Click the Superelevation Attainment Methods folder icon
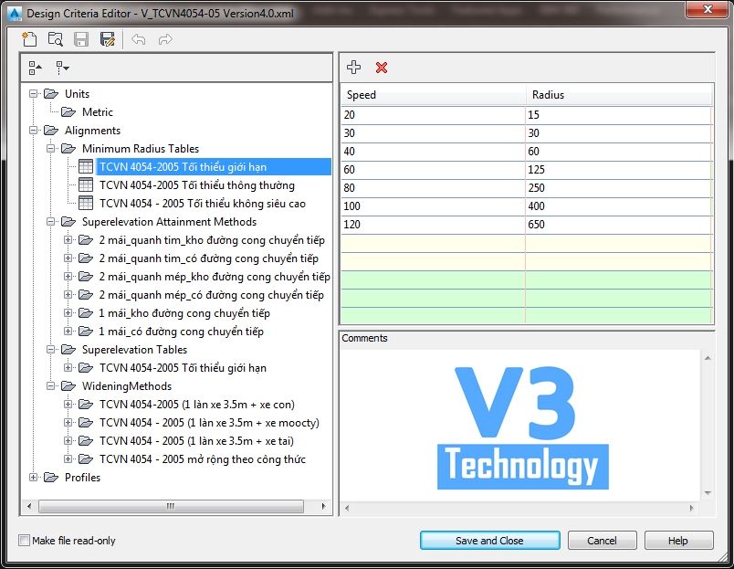Screen dimensions: 734x569 (x=68, y=222)
